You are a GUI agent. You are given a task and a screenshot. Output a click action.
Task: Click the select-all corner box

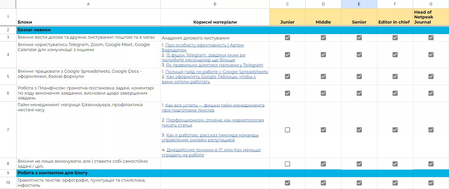(8, 4)
